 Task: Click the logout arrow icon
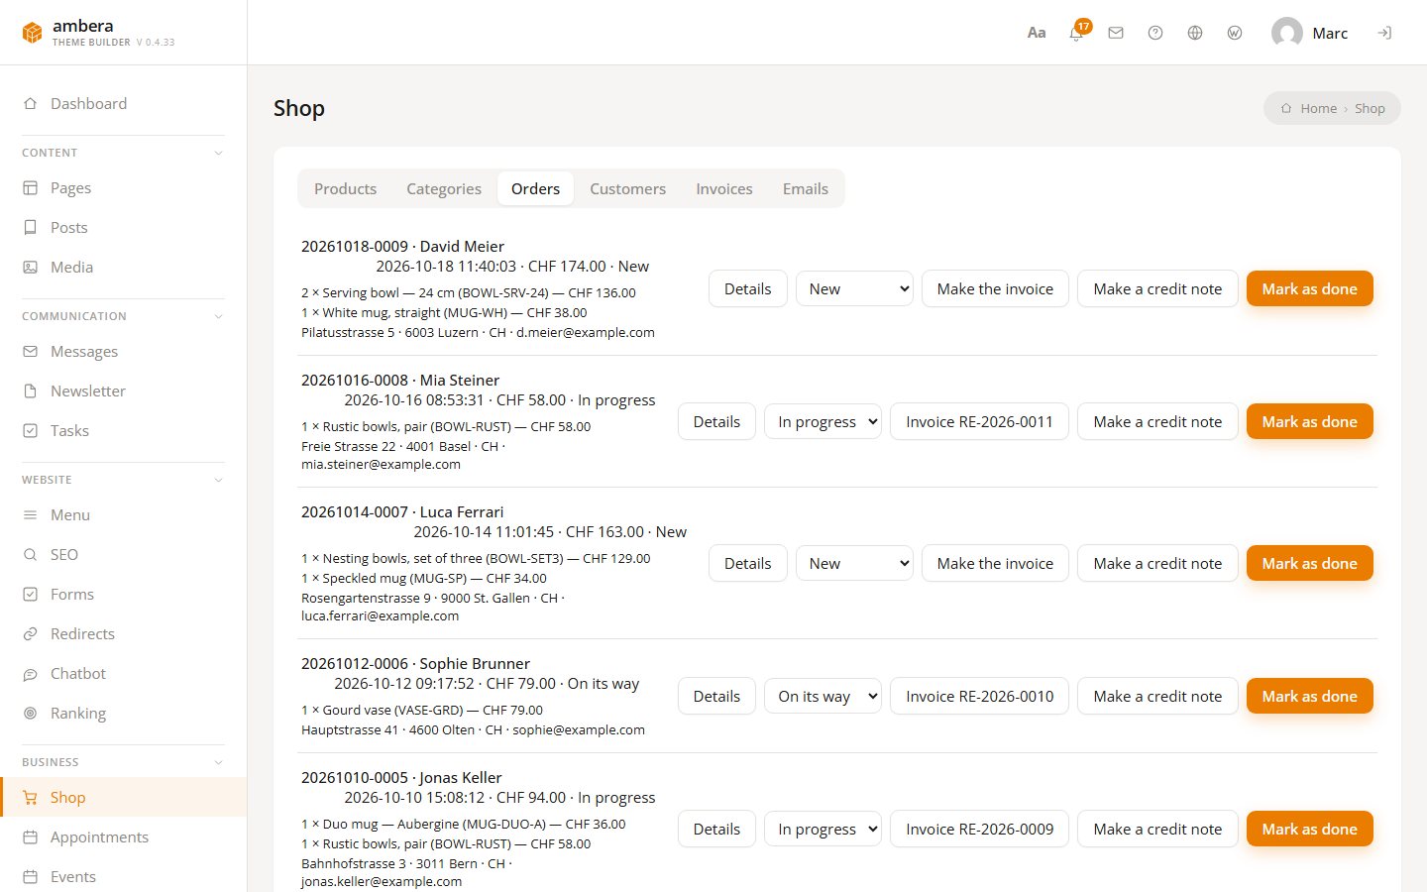(1384, 33)
